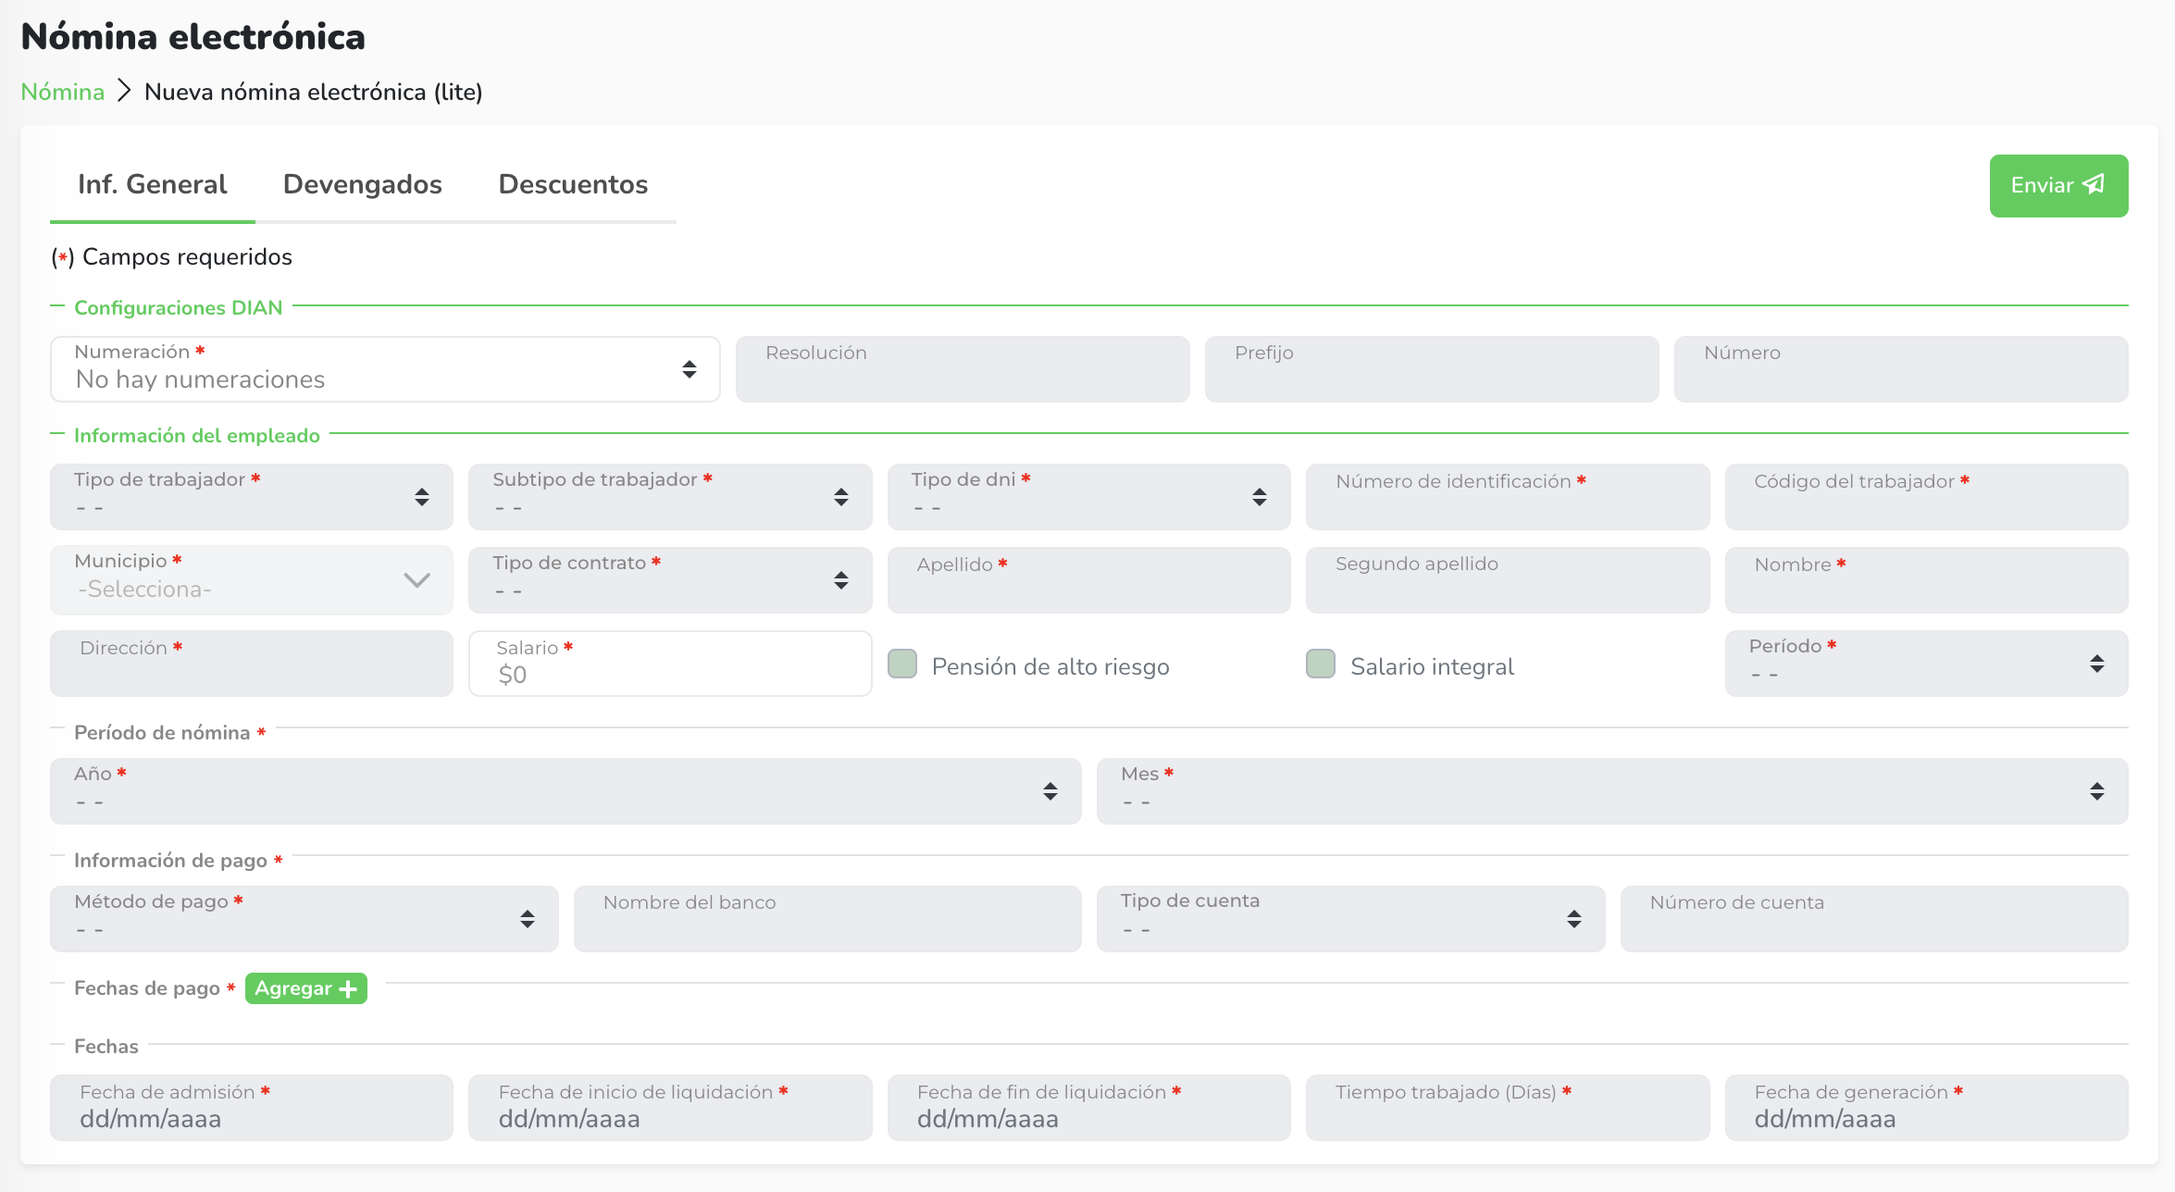Switch to the Devengados tab
The image size is (2175, 1192).
[362, 184]
